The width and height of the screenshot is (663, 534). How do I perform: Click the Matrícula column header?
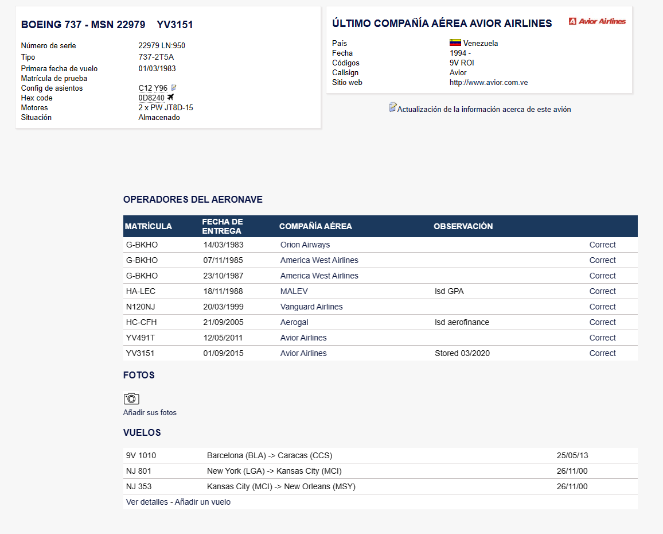(x=148, y=226)
